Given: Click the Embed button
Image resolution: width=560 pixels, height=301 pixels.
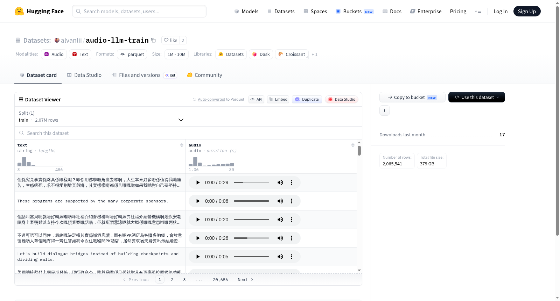Looking at the screenshot, I should pyautogui.click(x=278, y=99).
